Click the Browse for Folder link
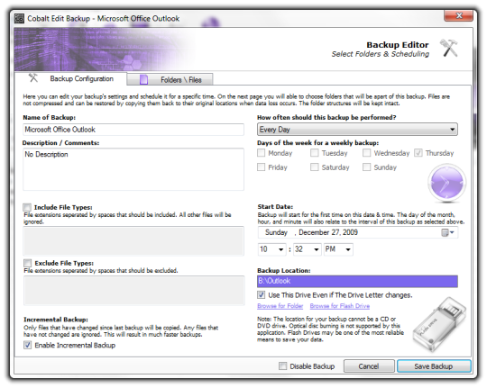Viewport: 487px width, 388px height. (x=280, y=306)
